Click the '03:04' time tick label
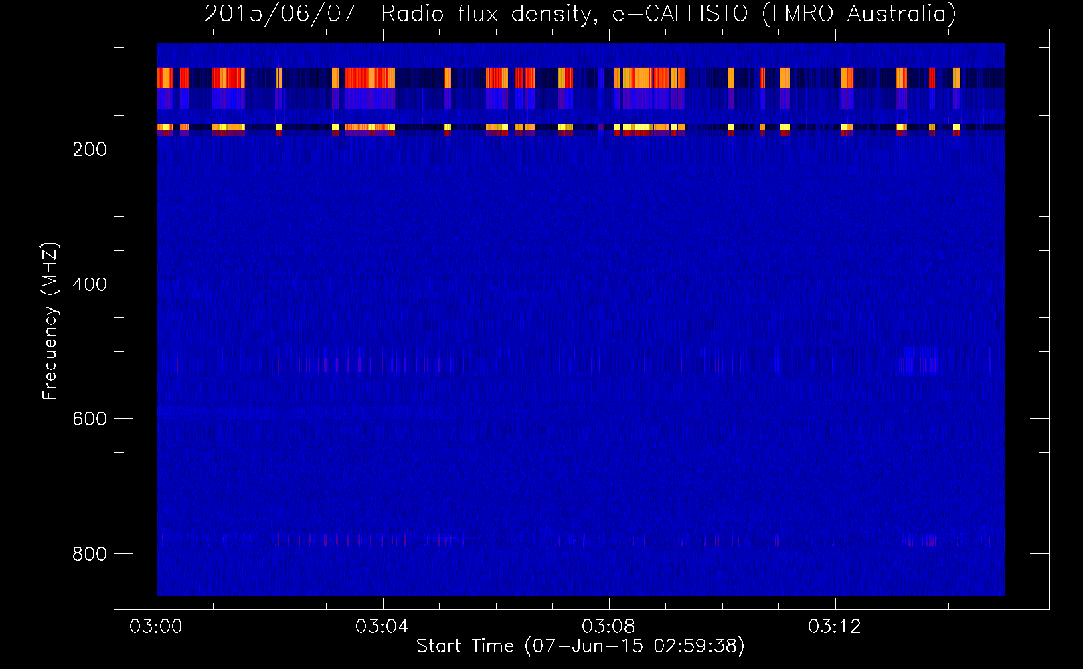 (x=382, y=627)
